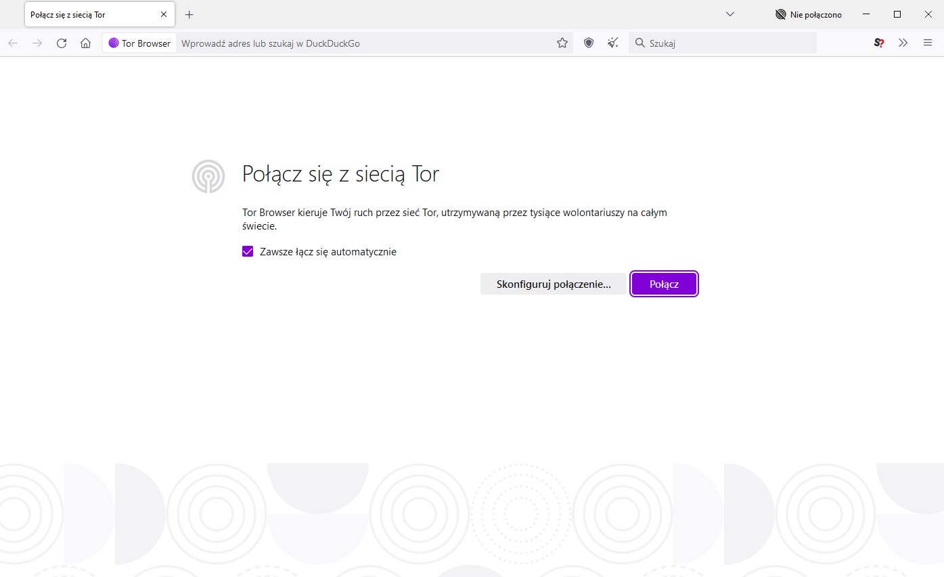Close the 'Połącz się z siecią Tor' tab
This screenshot has height=577, width=944.
pyautogui.click(x=164, y=14)
